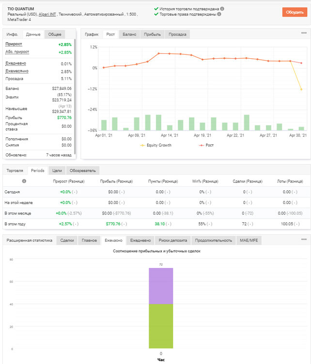Select the equity value $23,719.24
This screenshot has height=364, width=311.
click(62, 100)
